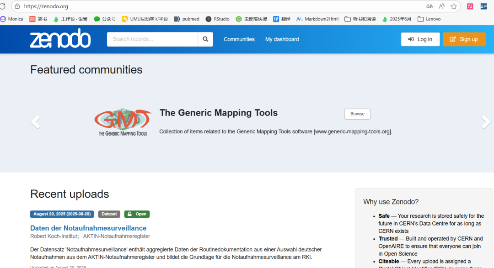The image size is (494, 268).
Task: Open the pubmed bookmark
Action: pyautogui.click(x=187, y=19)
